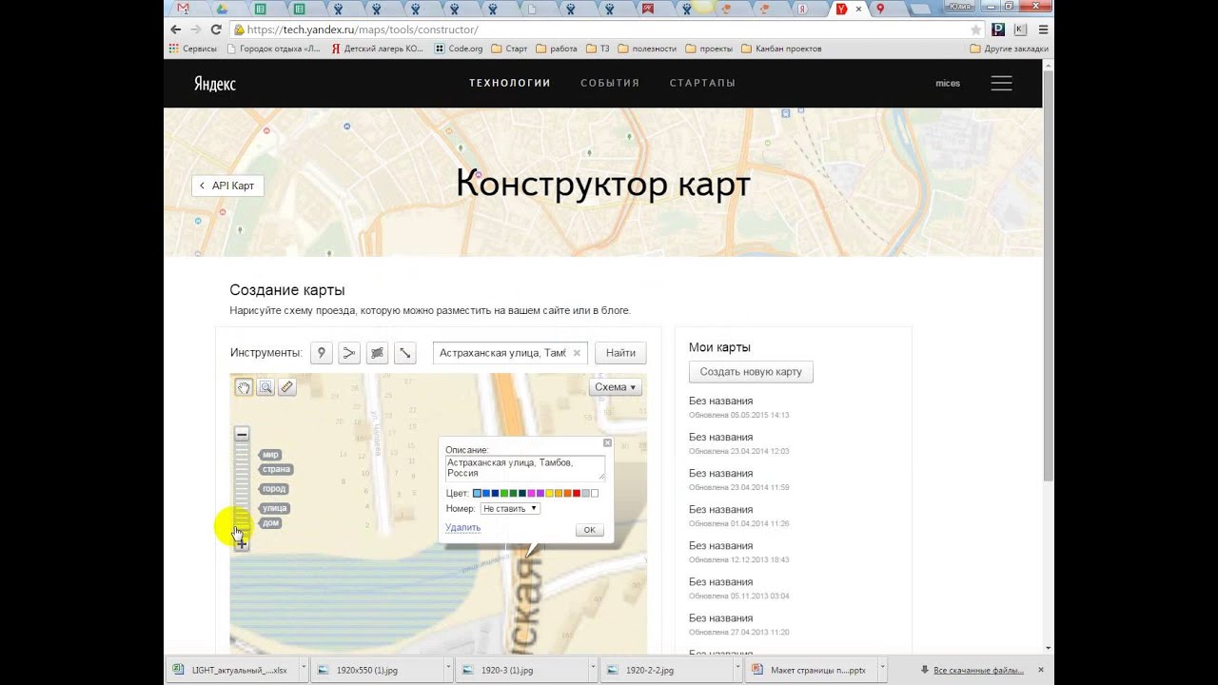The image size is (1218, 685).
Task: Open the Google Drive browser tab
Action: [222, 9]
